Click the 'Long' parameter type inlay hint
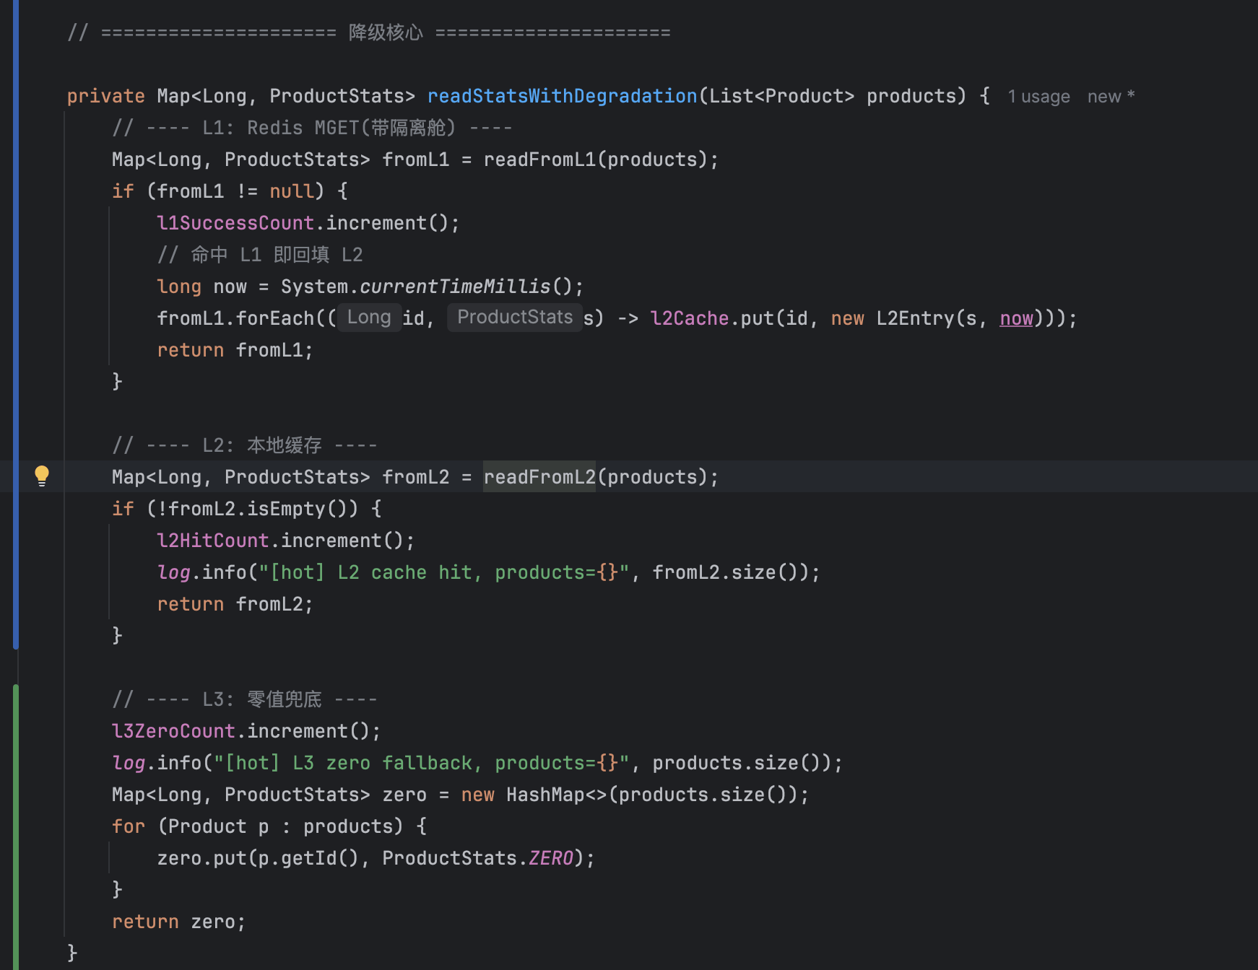 (x=369, y=318)
